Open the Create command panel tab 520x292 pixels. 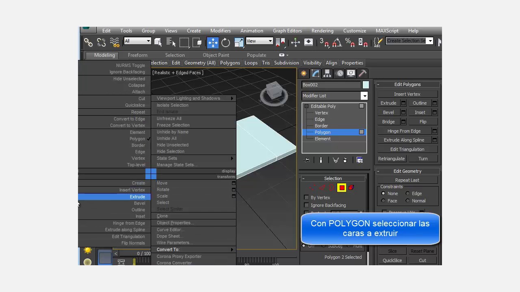tap(303, 73)
